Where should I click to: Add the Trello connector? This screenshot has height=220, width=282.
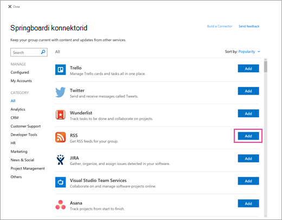248,68
